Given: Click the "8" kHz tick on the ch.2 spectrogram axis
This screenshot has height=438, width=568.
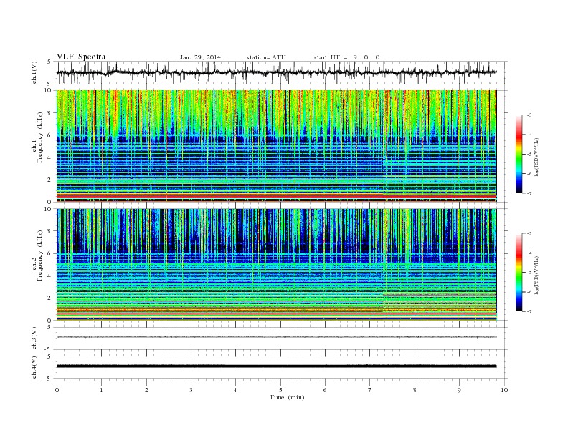Looking at the screenshot, I should click(49, 231).
